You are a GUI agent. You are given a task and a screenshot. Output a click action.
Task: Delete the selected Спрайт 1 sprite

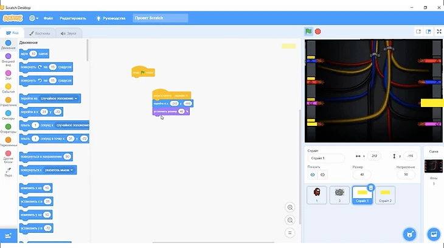(x=371, y=188)
